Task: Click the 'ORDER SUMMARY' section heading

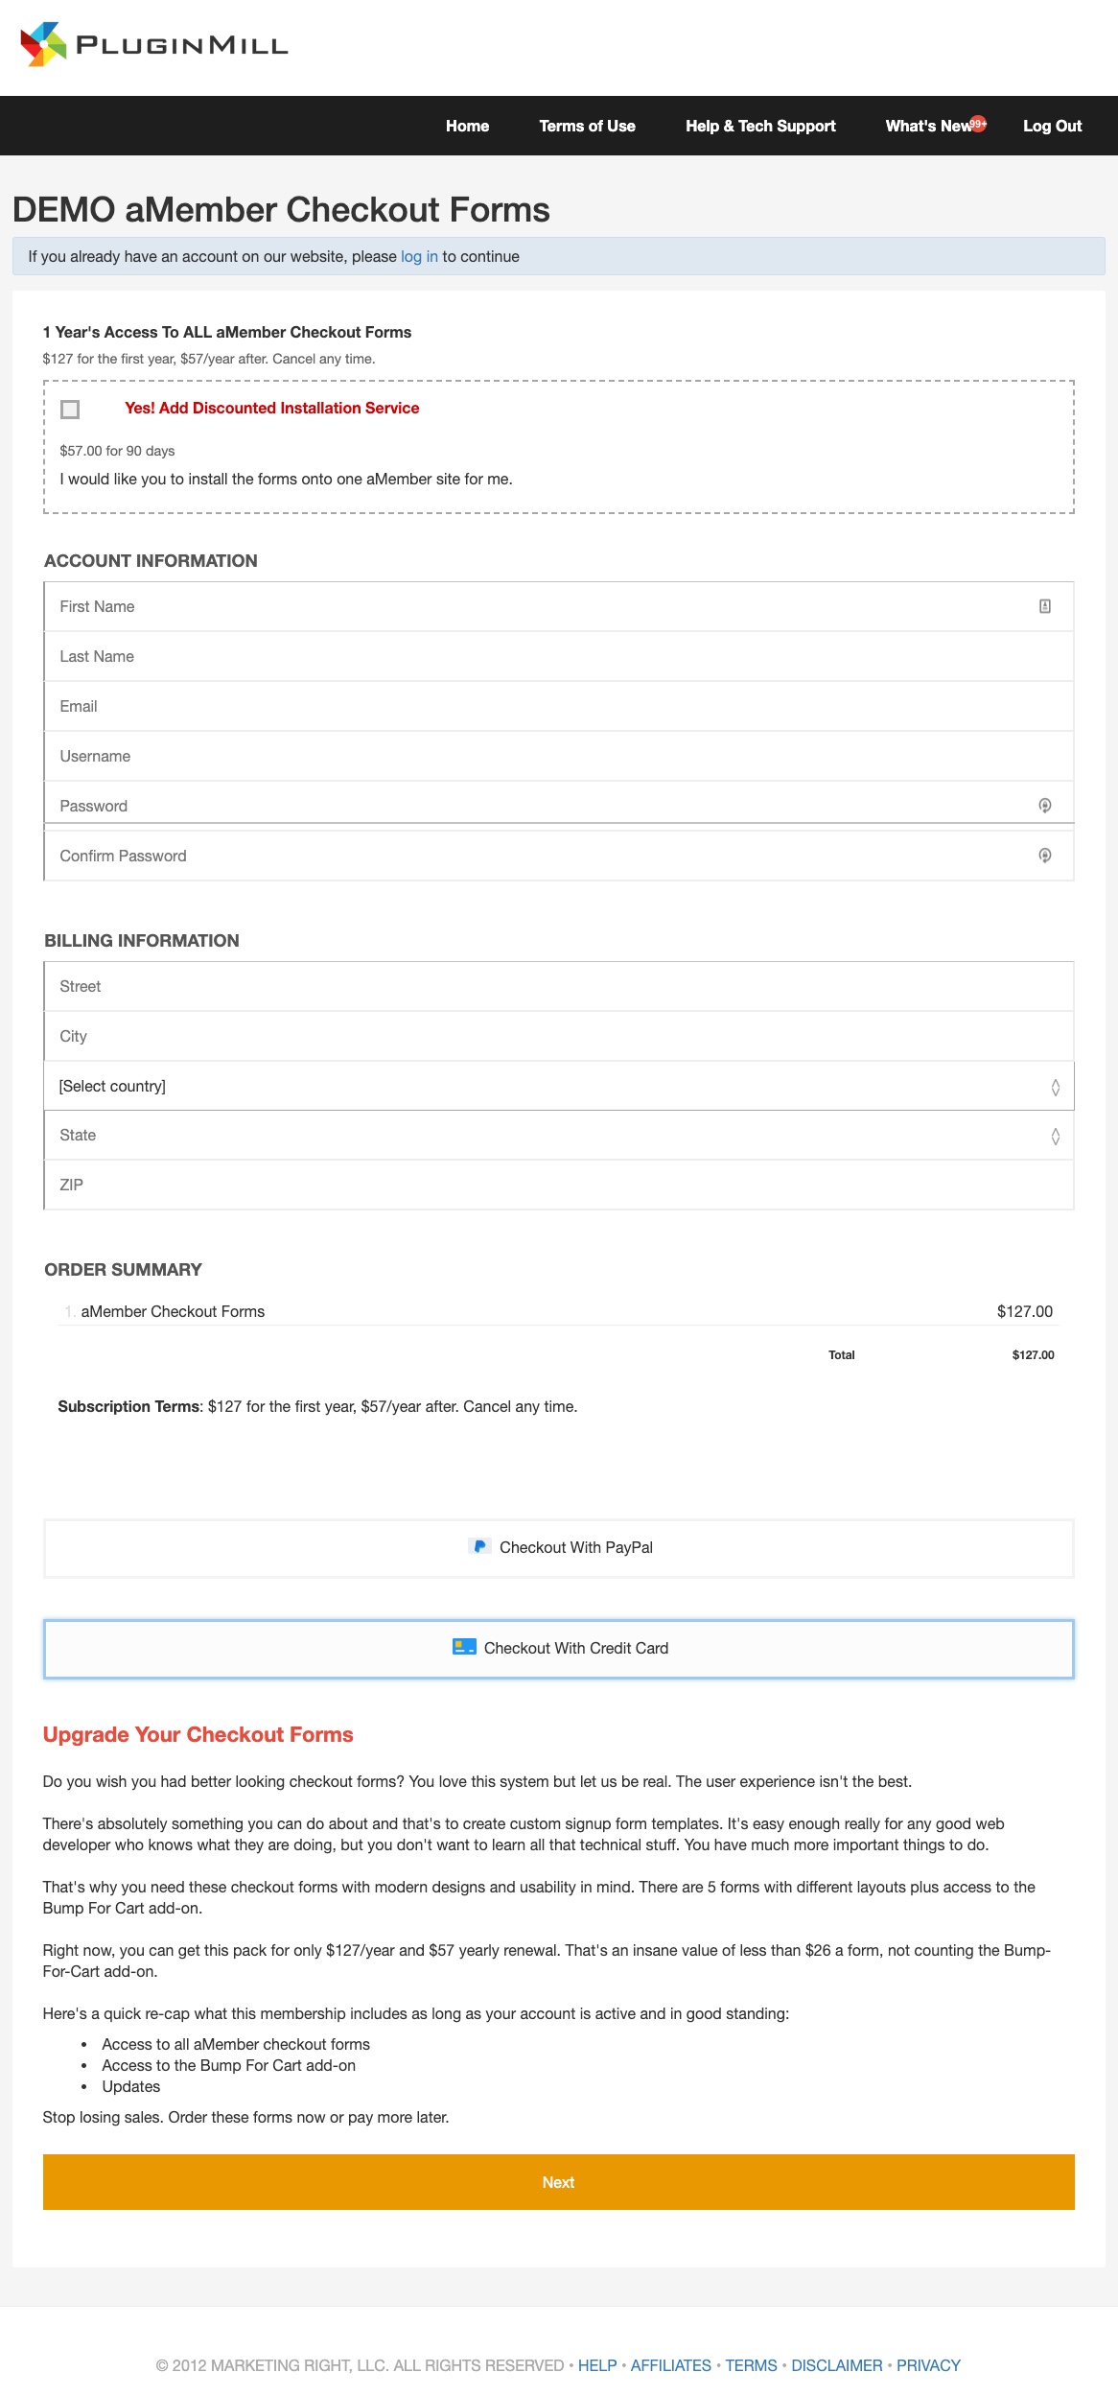Action: click(x=123, y=1269)
